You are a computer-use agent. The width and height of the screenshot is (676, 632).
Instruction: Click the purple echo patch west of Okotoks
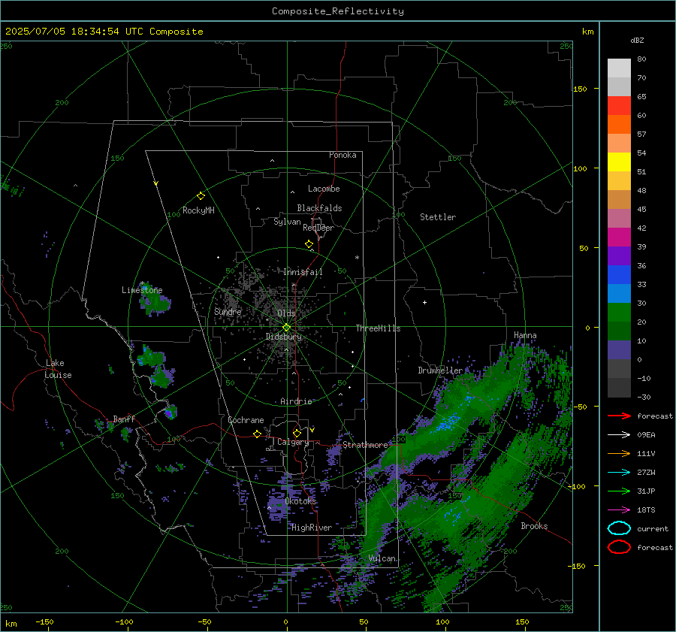276,505
